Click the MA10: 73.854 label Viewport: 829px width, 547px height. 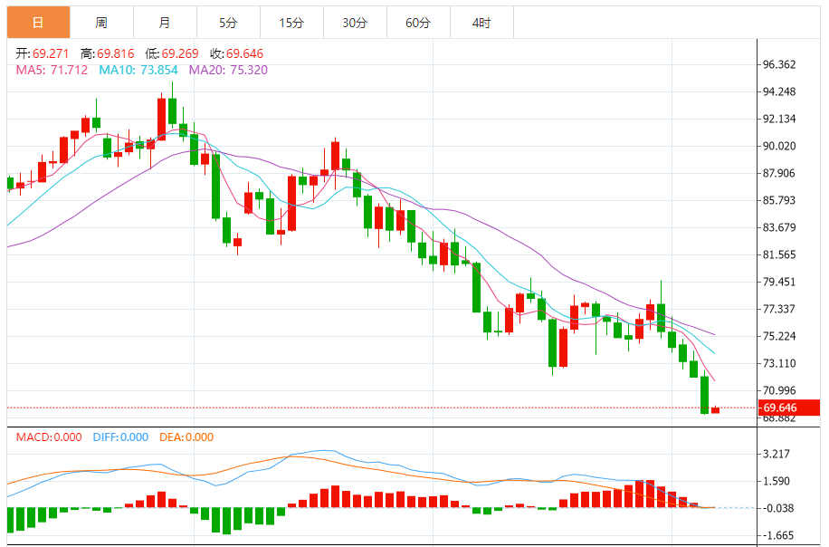(x=138, y=70)
